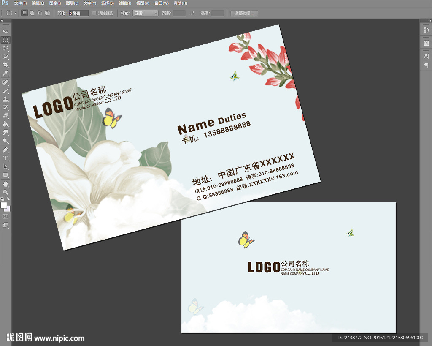Viewport: 432px width, 346px height.
Task: Select the Hand tool
Action: [5, 184]
